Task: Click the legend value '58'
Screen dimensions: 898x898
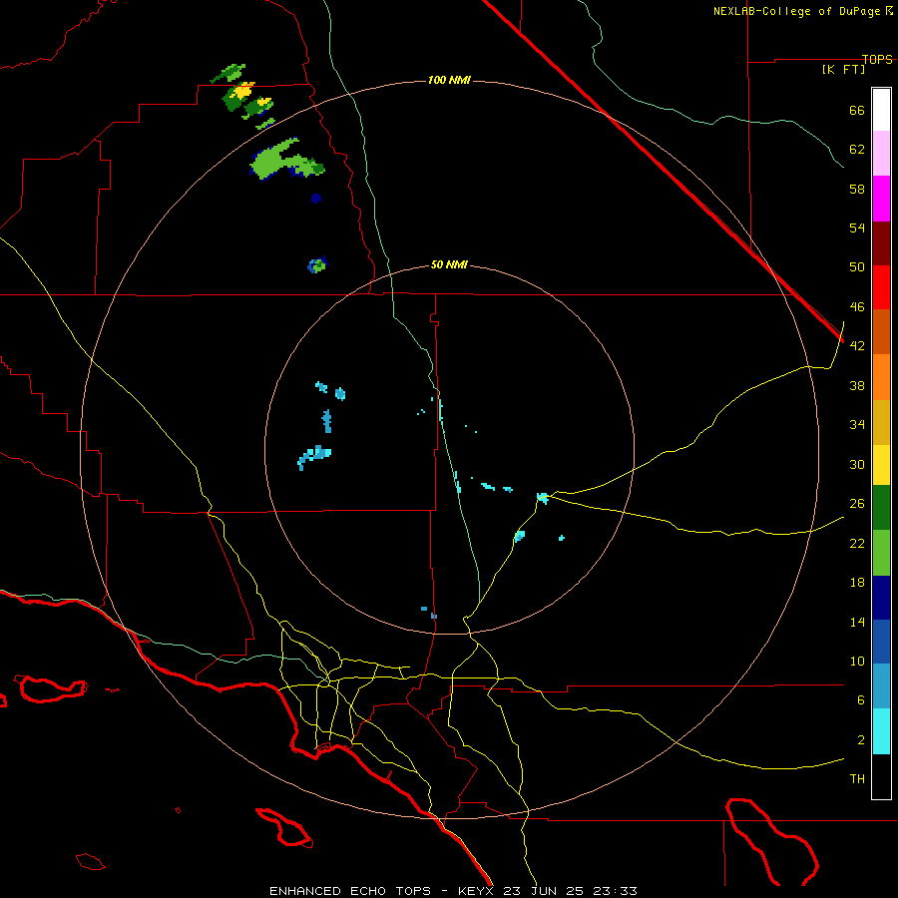Action: tap(857, 189)
